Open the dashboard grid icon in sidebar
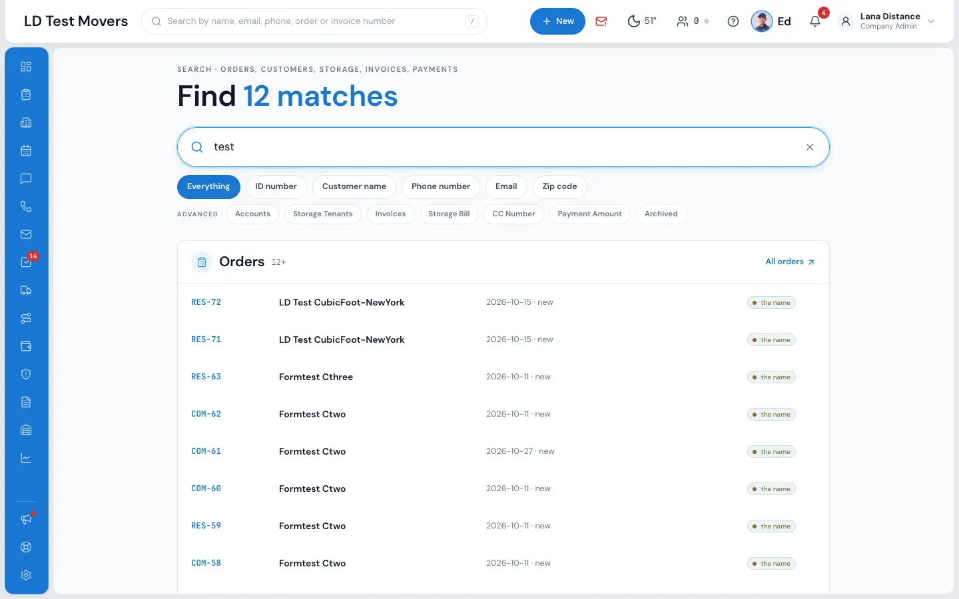The image size is (959, 599). (x=26, y=67)
